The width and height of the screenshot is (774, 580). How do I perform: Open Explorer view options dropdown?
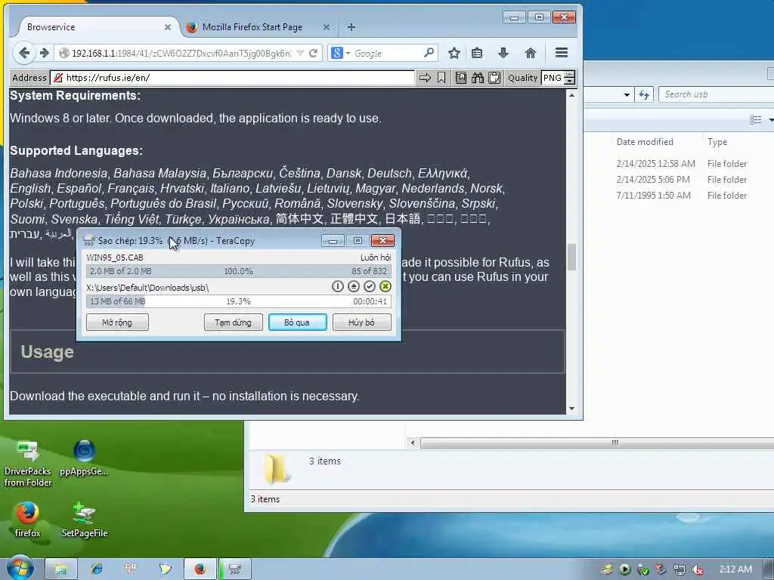pos(771,120)
